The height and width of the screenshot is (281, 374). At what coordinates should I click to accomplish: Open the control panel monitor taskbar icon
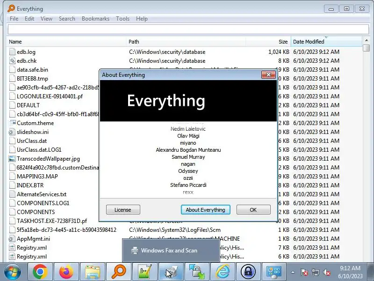[x=274, y=272]
